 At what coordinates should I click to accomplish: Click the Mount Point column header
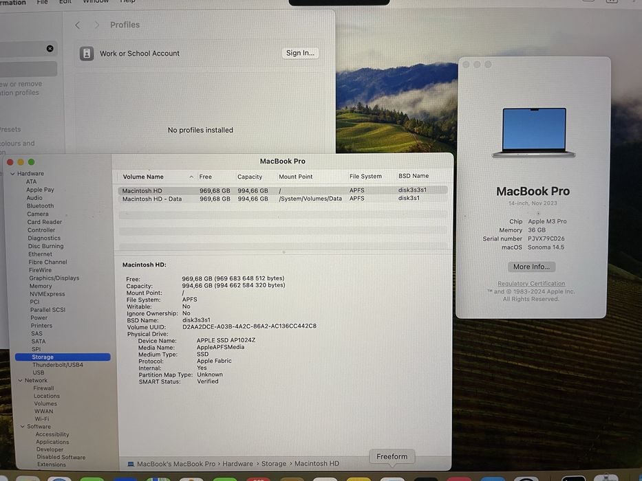[x=296, y=177]
